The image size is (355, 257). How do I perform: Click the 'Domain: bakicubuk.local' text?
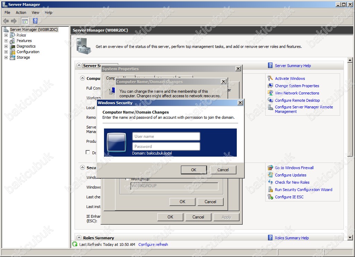(x=152, y=154)
